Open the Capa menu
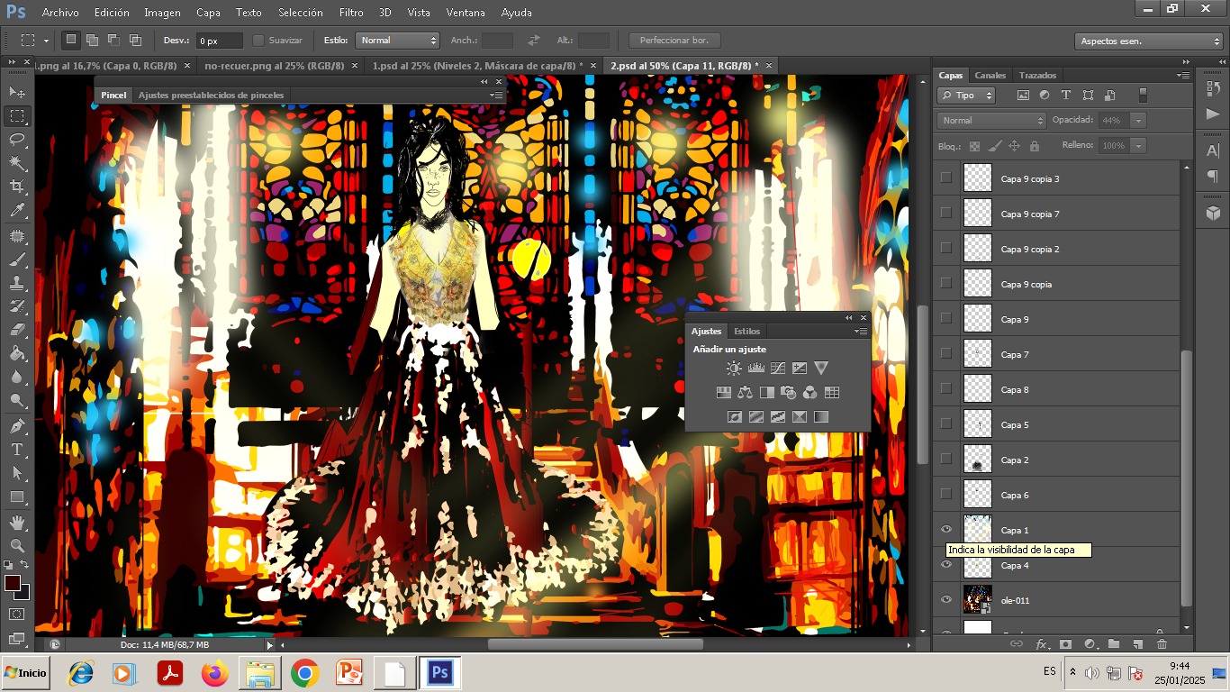 (208, 13)
